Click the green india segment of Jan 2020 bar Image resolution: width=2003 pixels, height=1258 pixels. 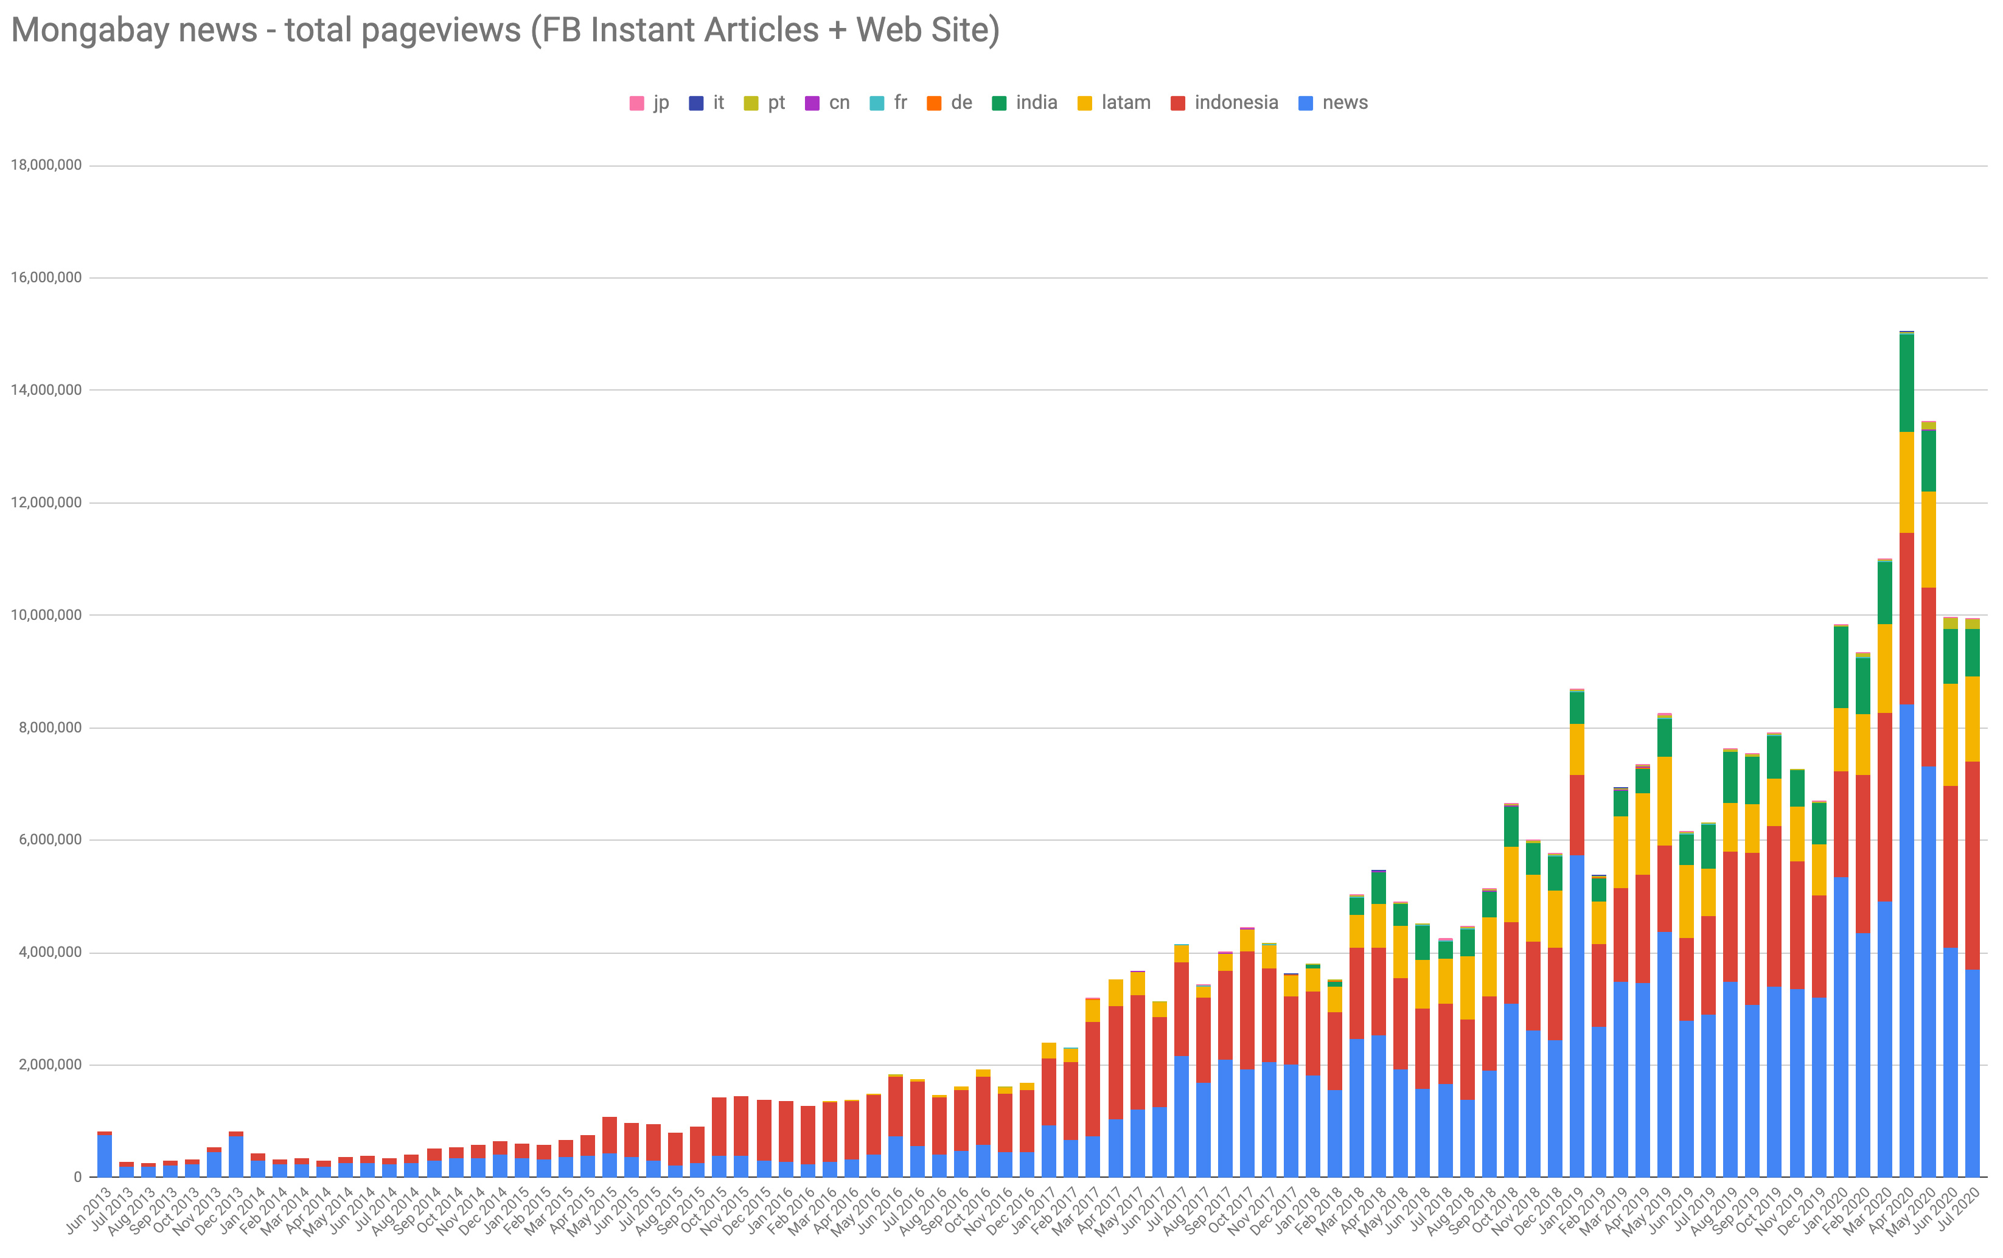tap(1841, 668)
